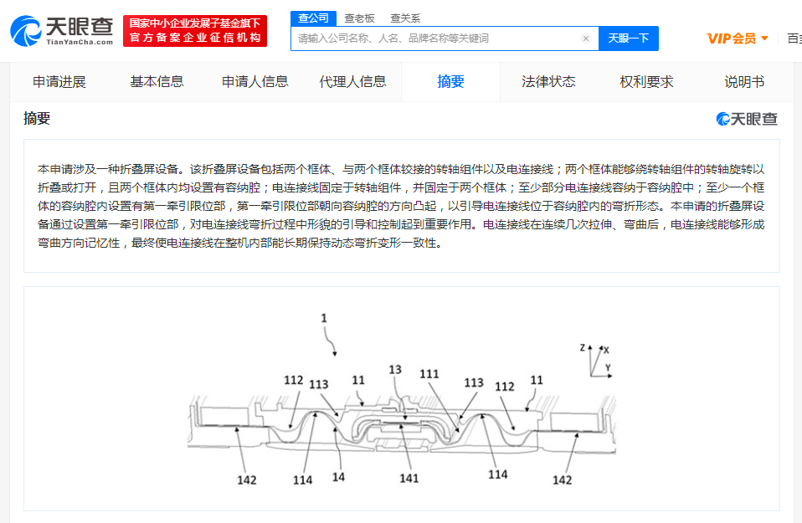Click the TianYanCha logo icon
The height and width of the screenshot is (523, 802).
[x=26, y=31]
